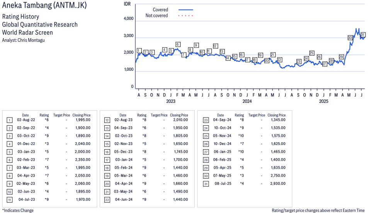This screenshot has width=369, height=213.
Task: Click chart marker 9 on the price chart
Action: coord(196,45)
